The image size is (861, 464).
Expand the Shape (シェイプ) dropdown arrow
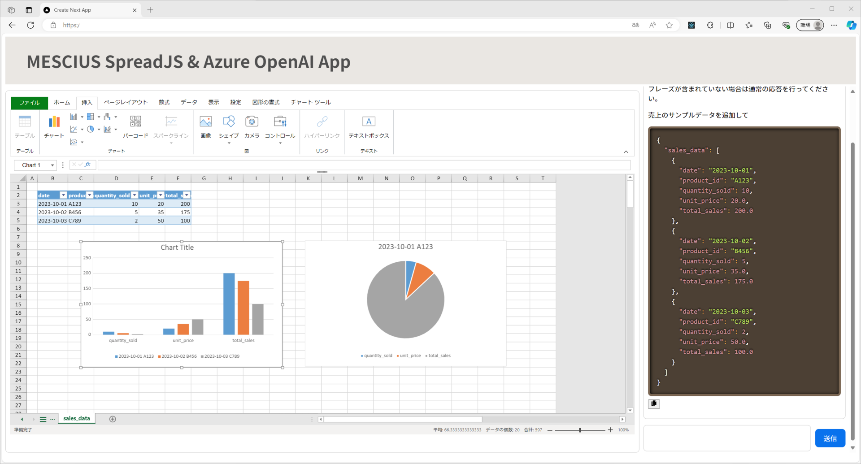[229, 143]
